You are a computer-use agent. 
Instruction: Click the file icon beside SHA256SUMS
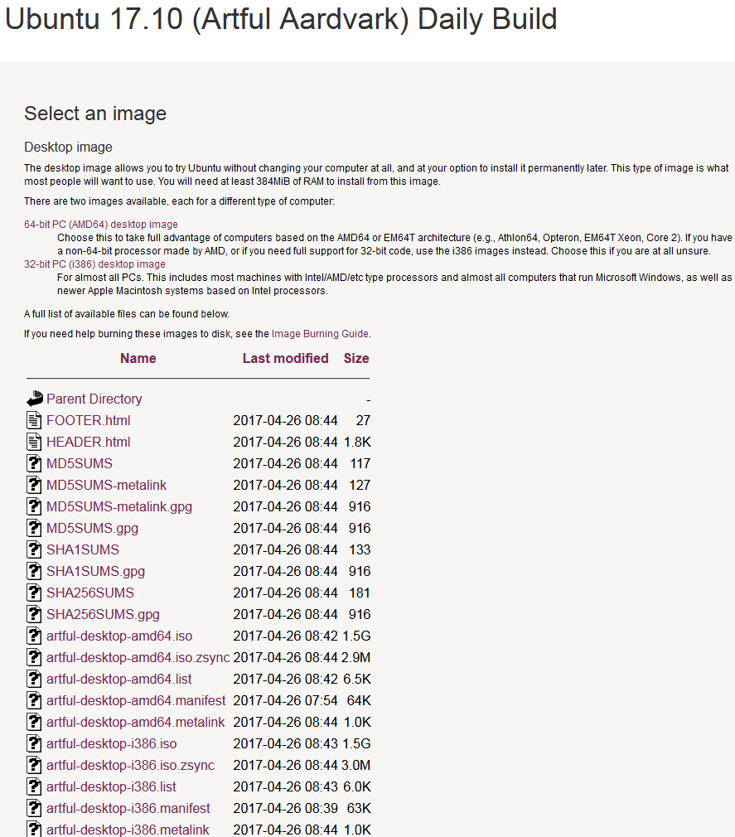tap(34, 593)
